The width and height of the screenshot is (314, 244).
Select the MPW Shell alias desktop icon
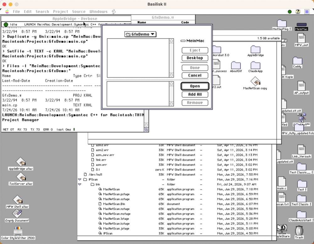18,199
